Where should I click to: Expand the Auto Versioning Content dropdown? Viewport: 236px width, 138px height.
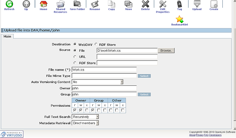97,82
